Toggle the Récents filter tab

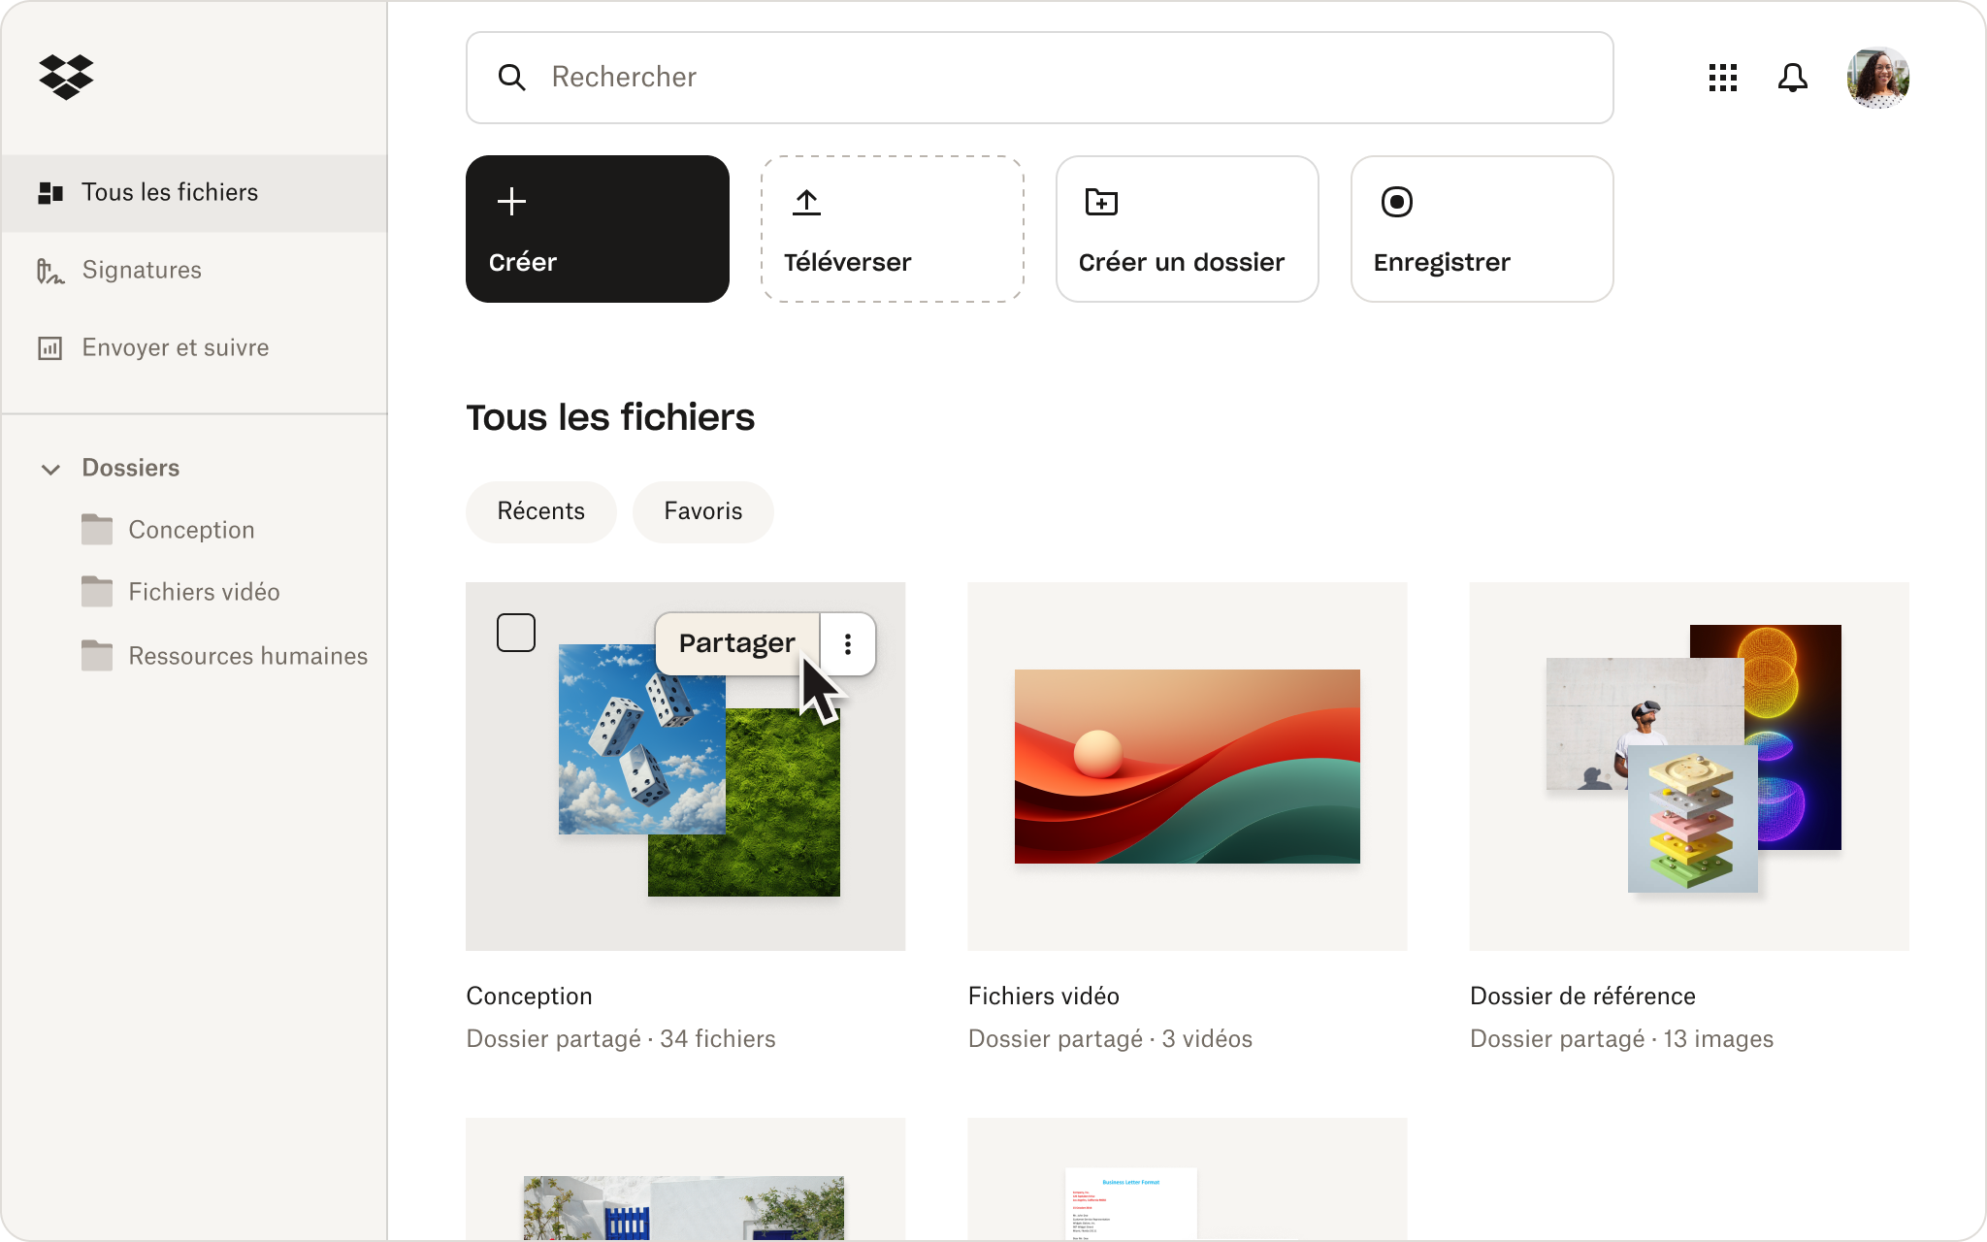point(540,509)
